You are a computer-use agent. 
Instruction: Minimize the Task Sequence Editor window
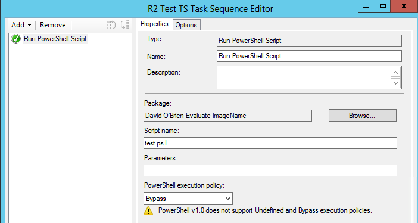coord(366,6)
